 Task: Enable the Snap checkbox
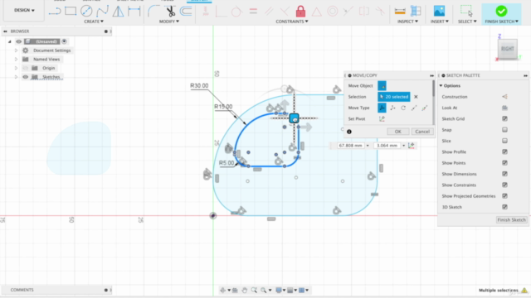504,130
